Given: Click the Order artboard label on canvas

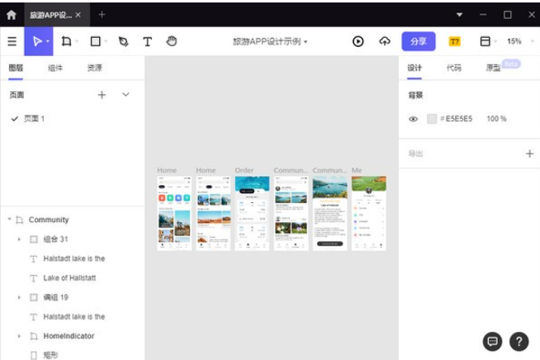Looking at the screenshot, I should tap(244, 170).
